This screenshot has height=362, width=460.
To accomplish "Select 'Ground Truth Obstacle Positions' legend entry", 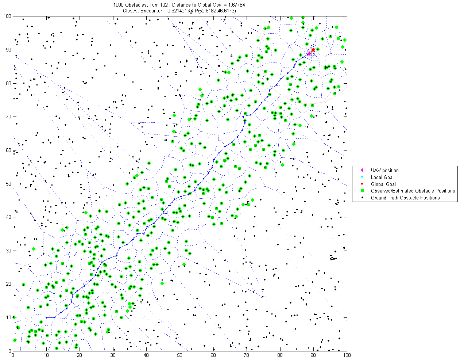I will [x=405, y=198].
